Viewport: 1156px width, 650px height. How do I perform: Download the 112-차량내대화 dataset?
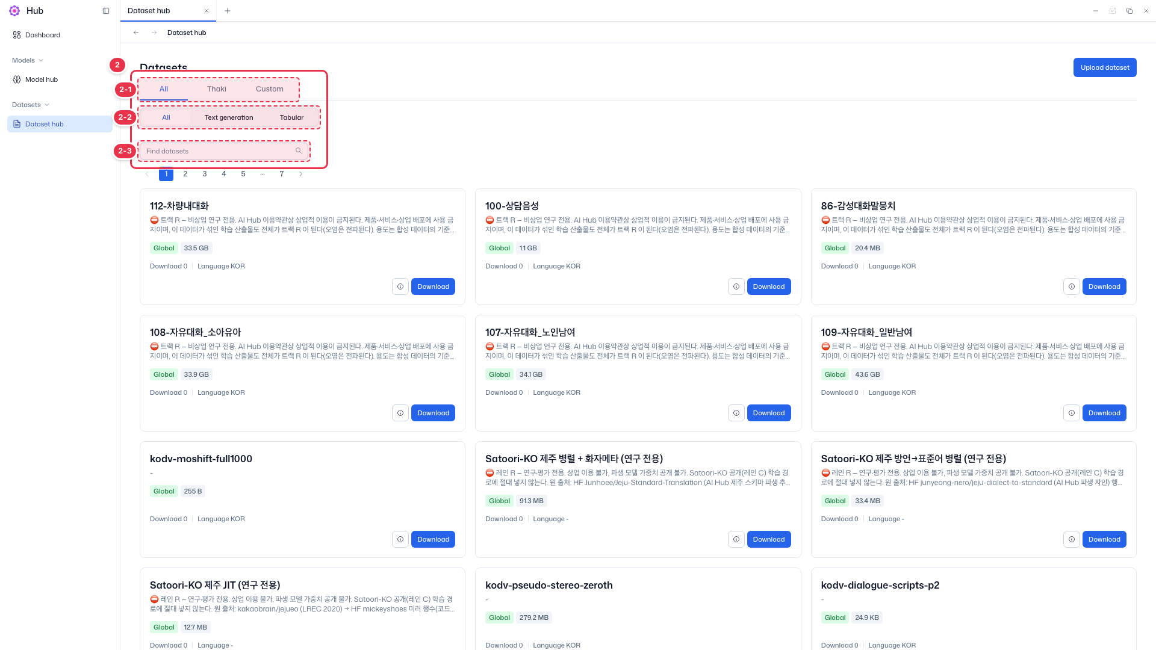[x=433, y=286]
